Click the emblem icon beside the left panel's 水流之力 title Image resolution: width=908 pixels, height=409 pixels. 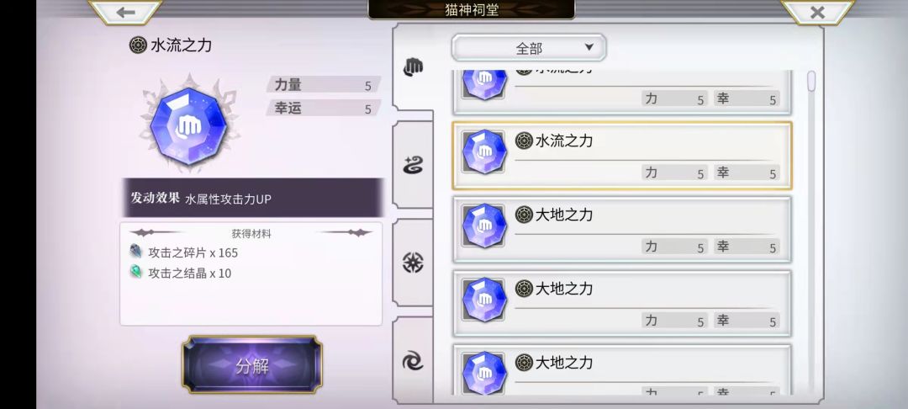tap(138, 45)
